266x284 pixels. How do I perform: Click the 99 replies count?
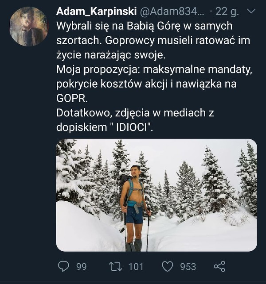pos(81,266)
